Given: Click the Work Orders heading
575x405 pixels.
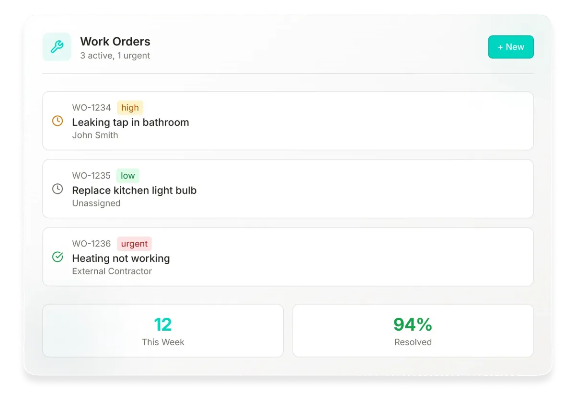Looking at the screenshot, I should 115,41.
